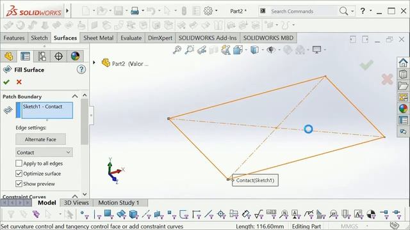This screenshot has width=410, height=230.
Task: Open View Settings monitor icon
Action: coord(316,50)
